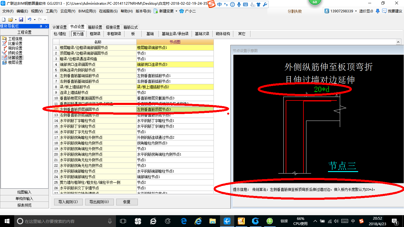Click the 新建变更 document icon
This screenshot has width=404, height=227.
click(x=156, y=11)
